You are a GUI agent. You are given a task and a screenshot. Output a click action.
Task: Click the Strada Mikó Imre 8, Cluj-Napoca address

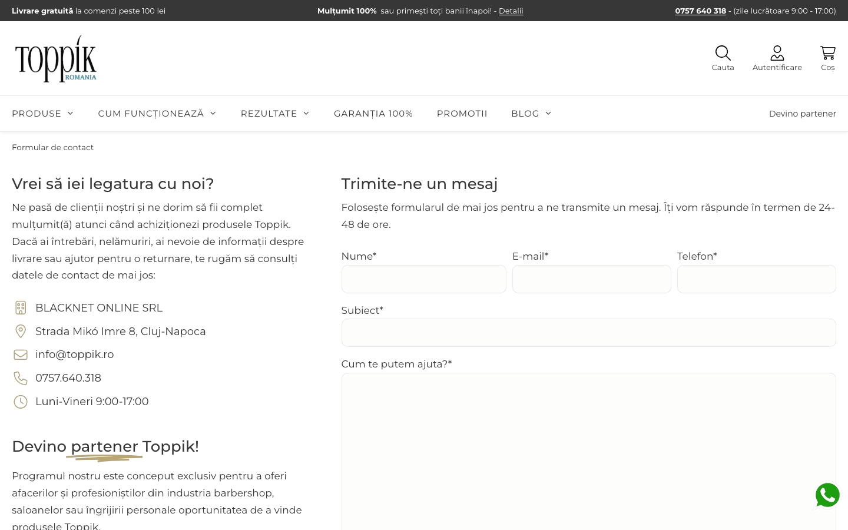click(121, 332)
